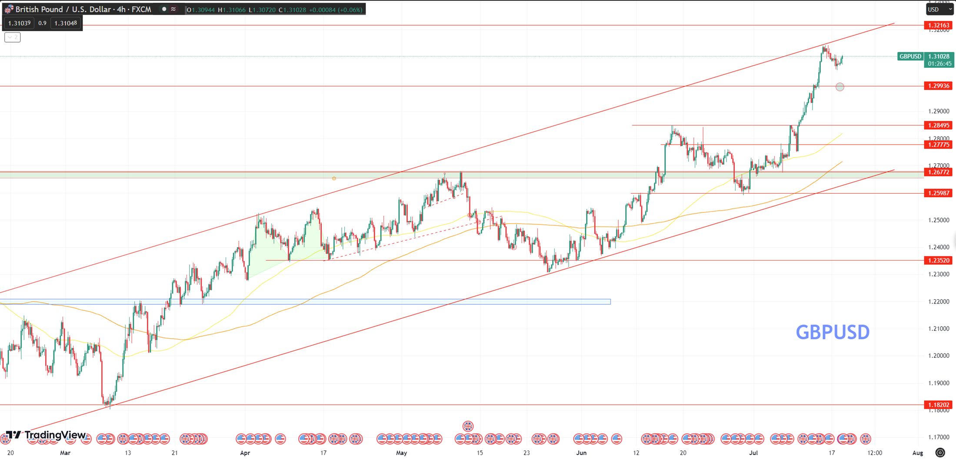Image resolution: width=956 pixels, height=459 pixels.
Task: Click the approximate-data ≈ icon in legend
Action: (x=173, y=9)
